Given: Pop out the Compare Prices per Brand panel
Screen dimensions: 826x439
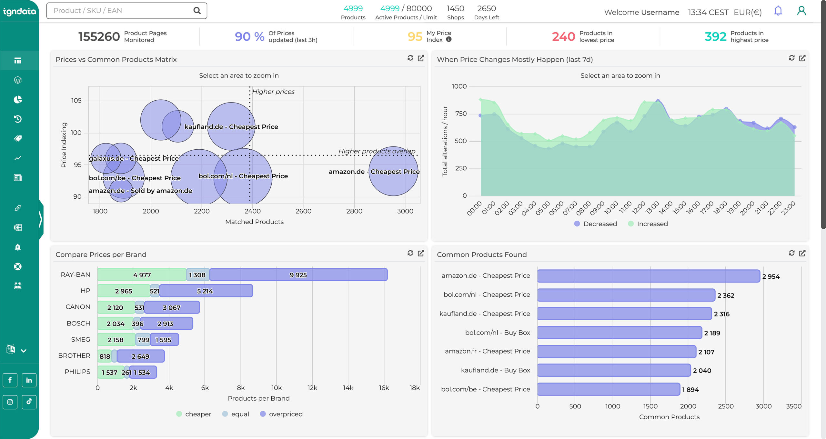Looking at the screenshot, I should (421, 253).
